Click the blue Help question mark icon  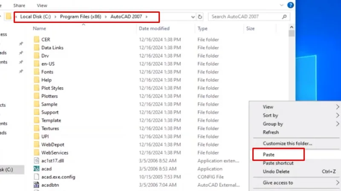click(290, 6)
